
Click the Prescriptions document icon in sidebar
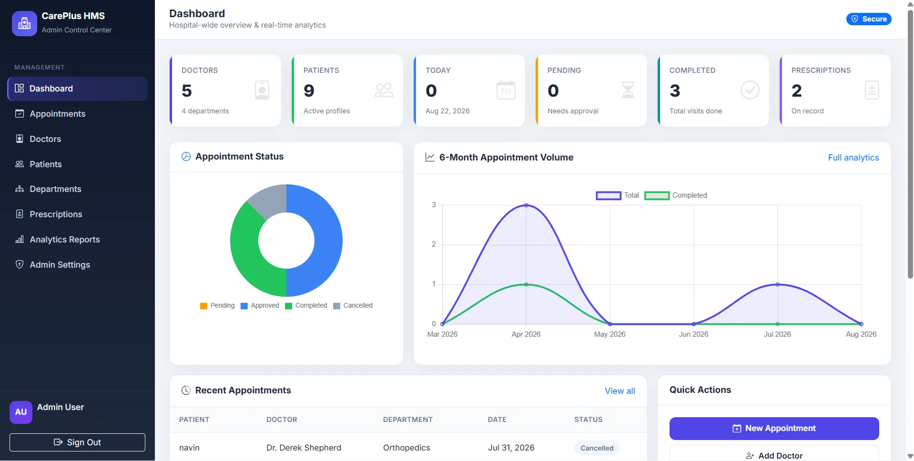[x=20, y=214]
